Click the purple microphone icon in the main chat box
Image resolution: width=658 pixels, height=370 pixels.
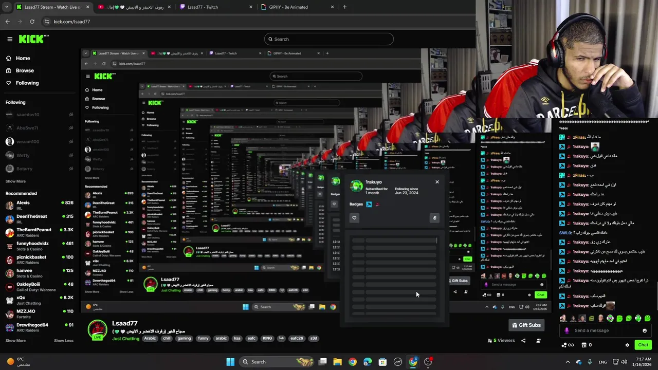[566, 330]
